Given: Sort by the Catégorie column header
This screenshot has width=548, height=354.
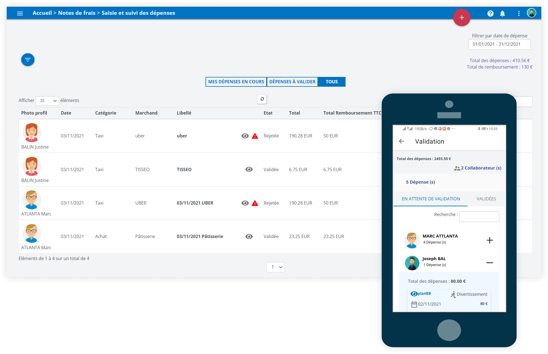Looking at the screenshot, I should coord(106,113).
